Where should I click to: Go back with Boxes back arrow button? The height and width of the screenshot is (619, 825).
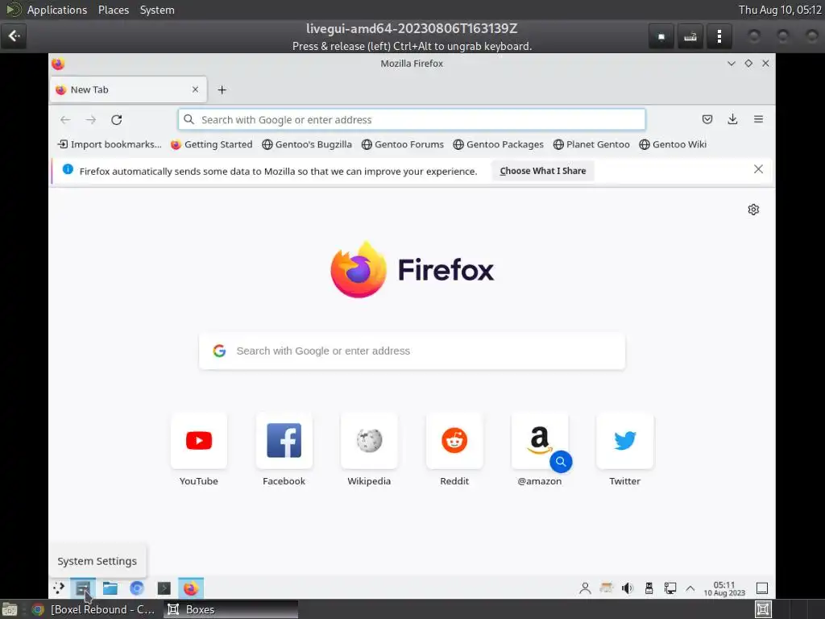pyautogui.click(x=14, y=35)
